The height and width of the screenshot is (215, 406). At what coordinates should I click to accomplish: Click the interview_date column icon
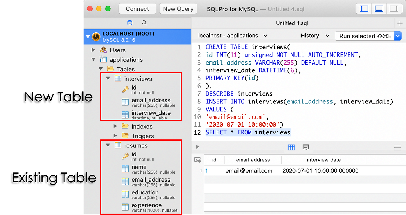coord(125,115)
